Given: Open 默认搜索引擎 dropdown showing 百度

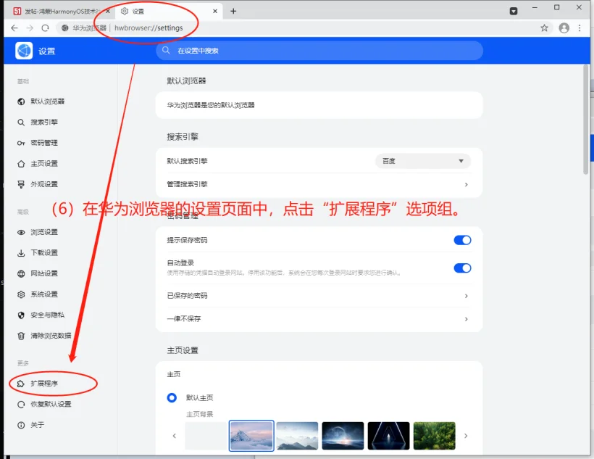Looking at the screenshot, I should tap(423, 161).
